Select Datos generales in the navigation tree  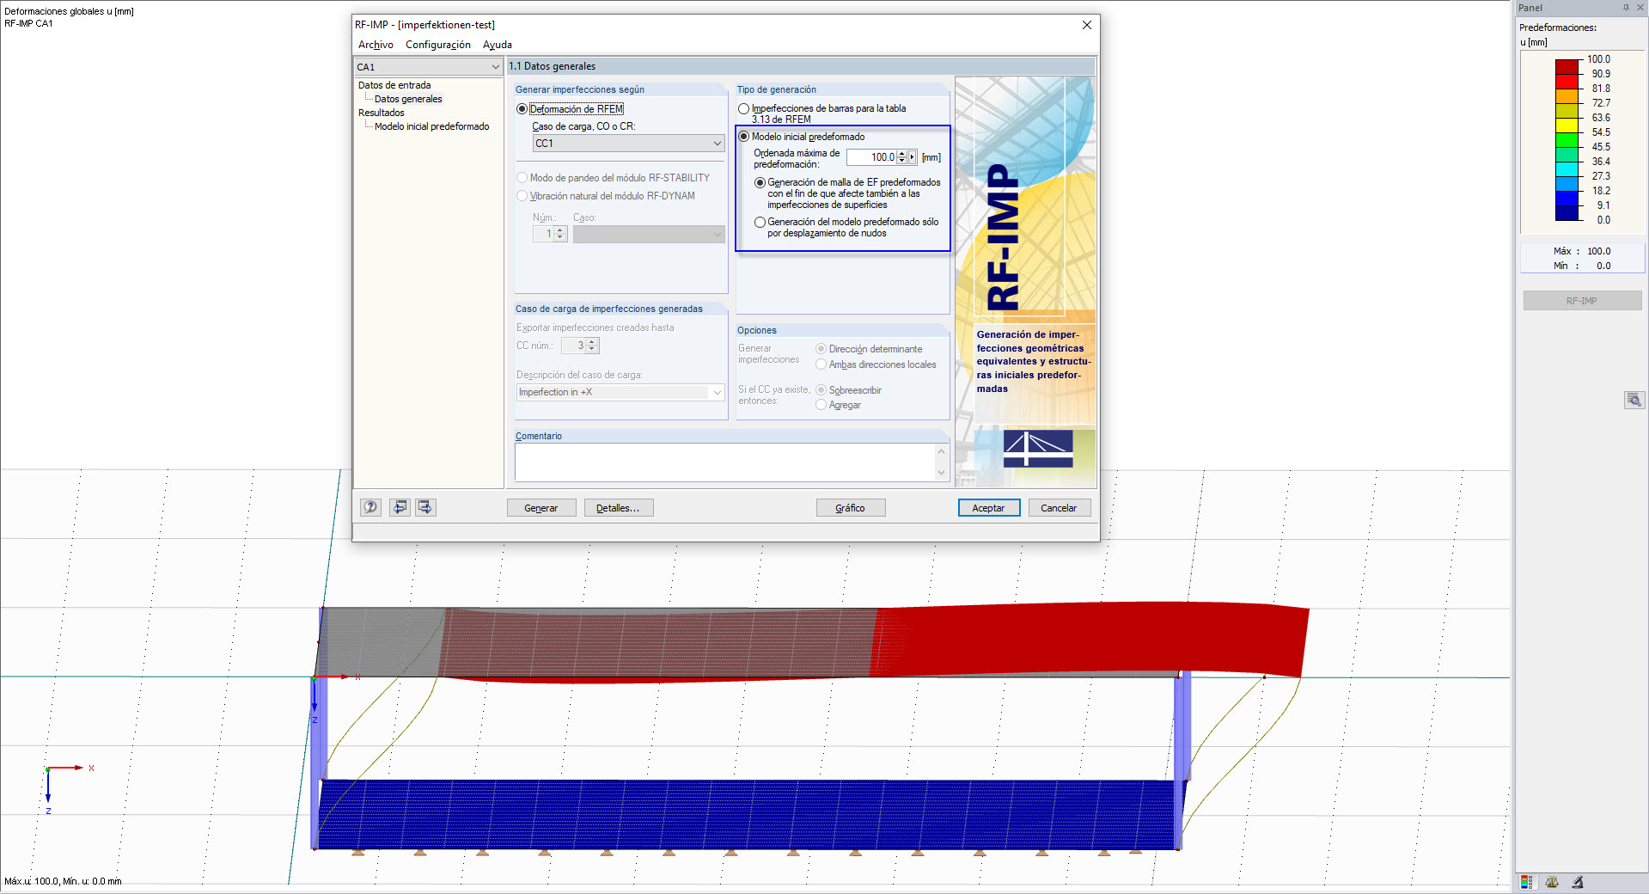tap(408, 99)
